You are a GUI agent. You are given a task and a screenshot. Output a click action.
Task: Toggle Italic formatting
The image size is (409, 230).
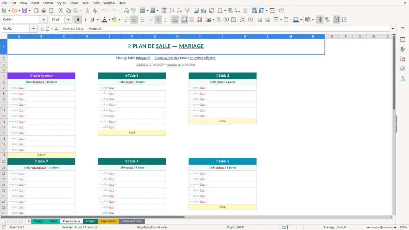tap(86, 20)
